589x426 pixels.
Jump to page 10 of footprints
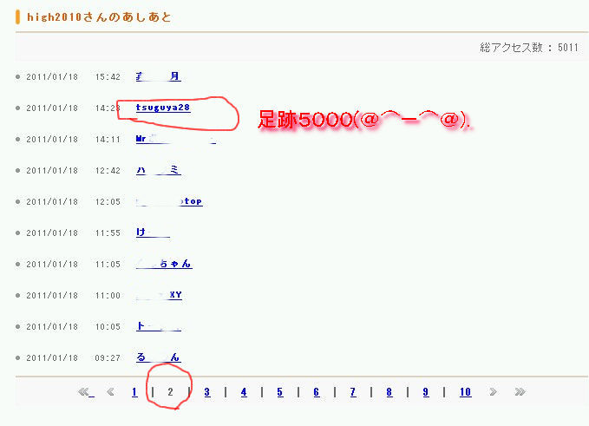coord(465,392)
